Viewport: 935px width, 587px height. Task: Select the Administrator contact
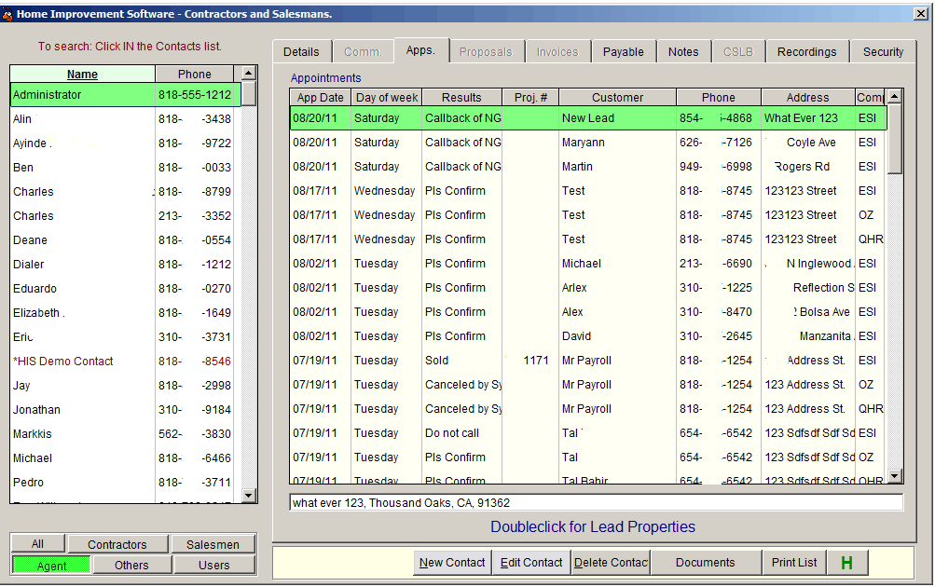click(126, 95)
